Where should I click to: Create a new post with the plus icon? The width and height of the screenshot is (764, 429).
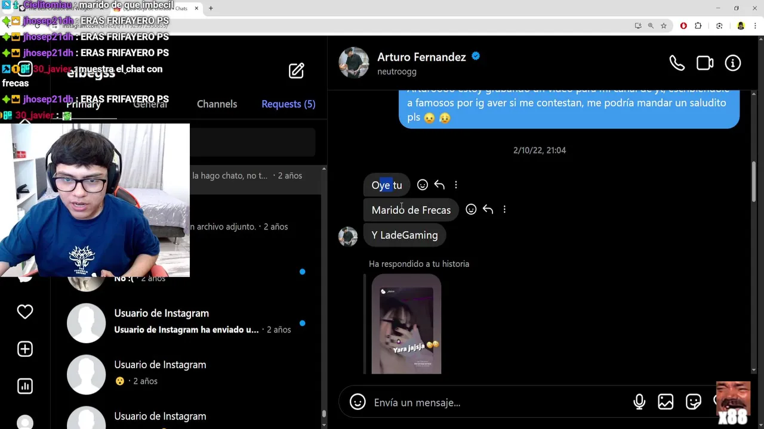pyautogui.click(x=25, y=349)
